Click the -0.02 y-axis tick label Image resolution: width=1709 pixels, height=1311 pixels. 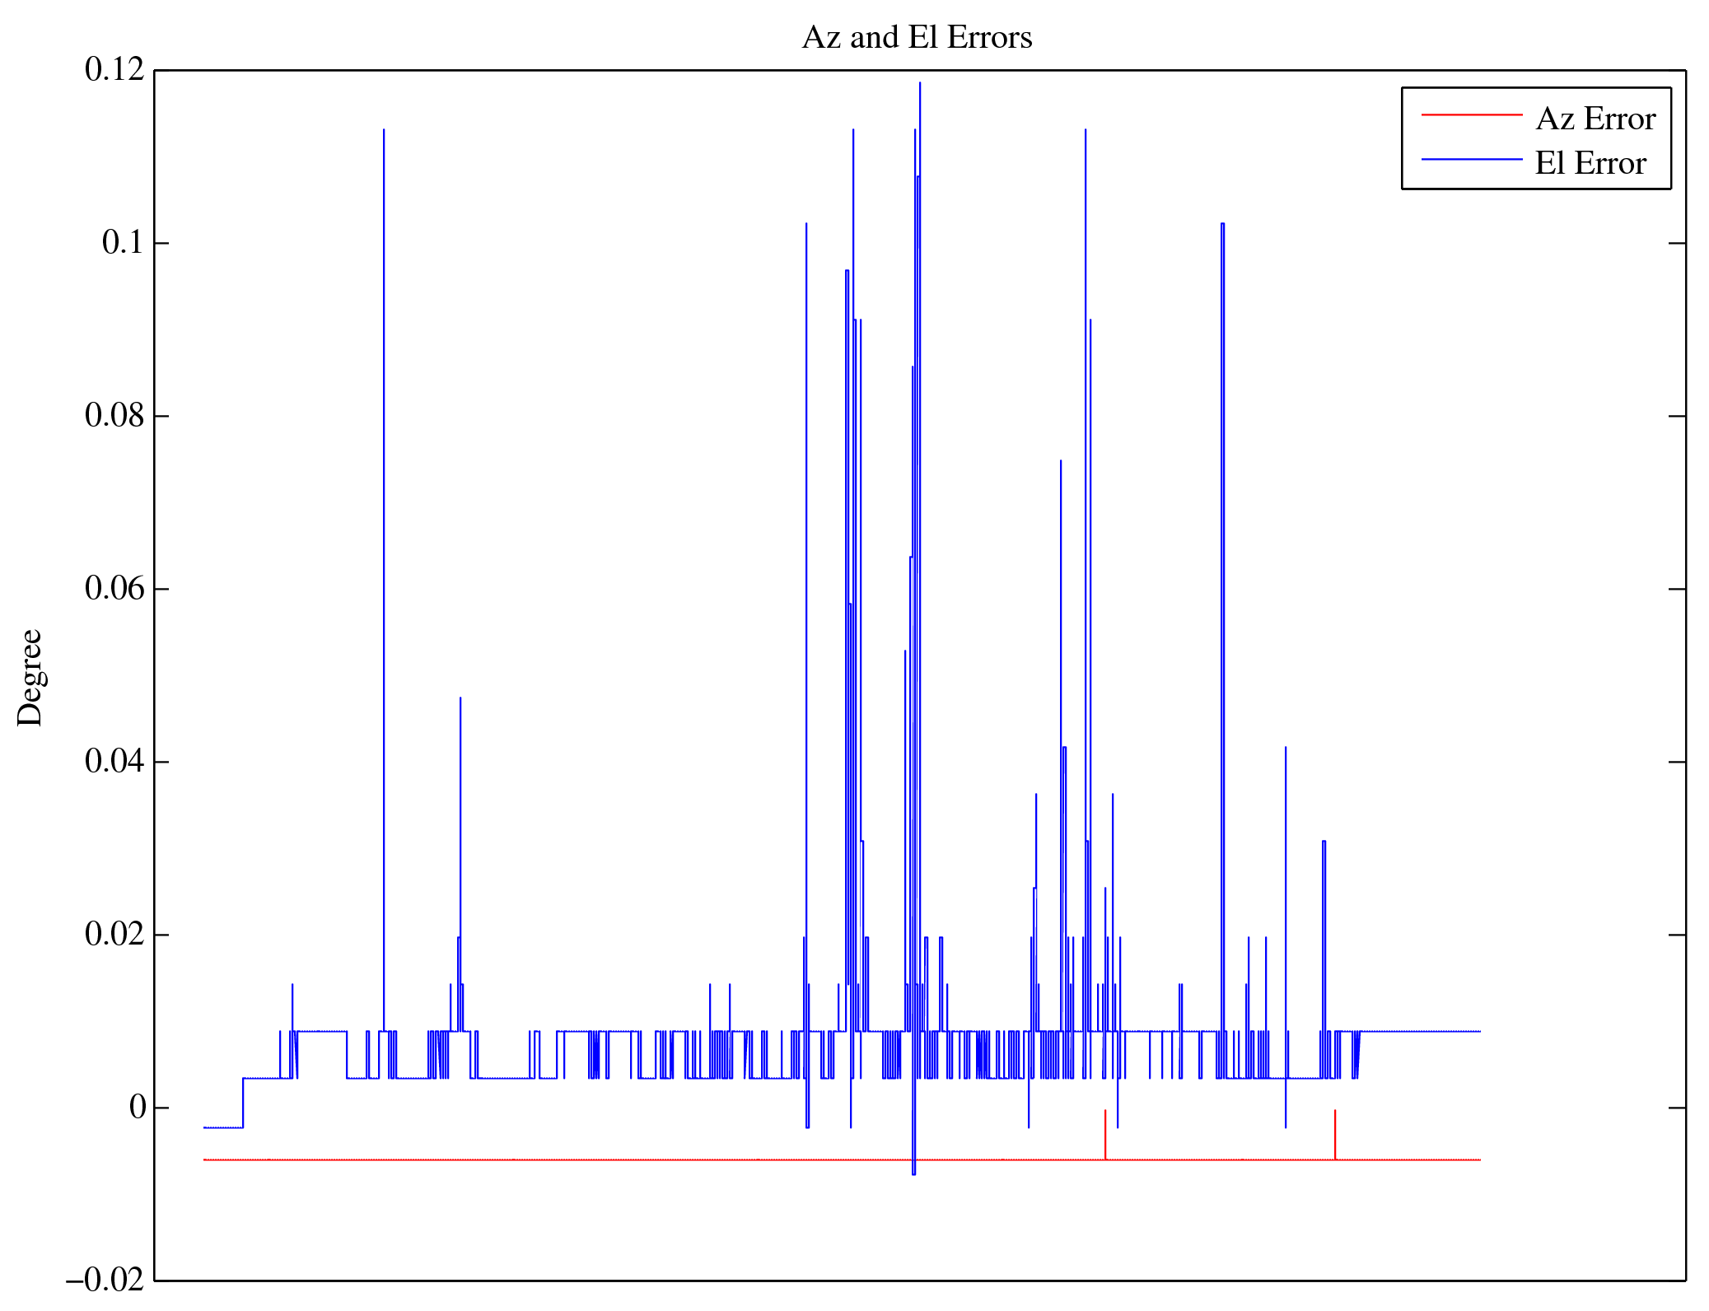click(x=105, y=1281)
